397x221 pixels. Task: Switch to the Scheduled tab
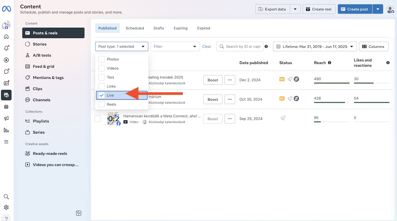point(135,28)
